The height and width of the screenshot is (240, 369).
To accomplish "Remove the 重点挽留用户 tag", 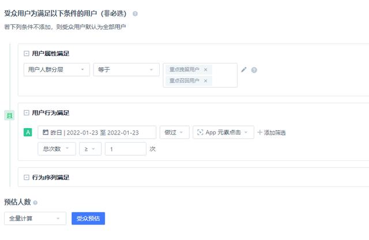I will click(206, 70).
